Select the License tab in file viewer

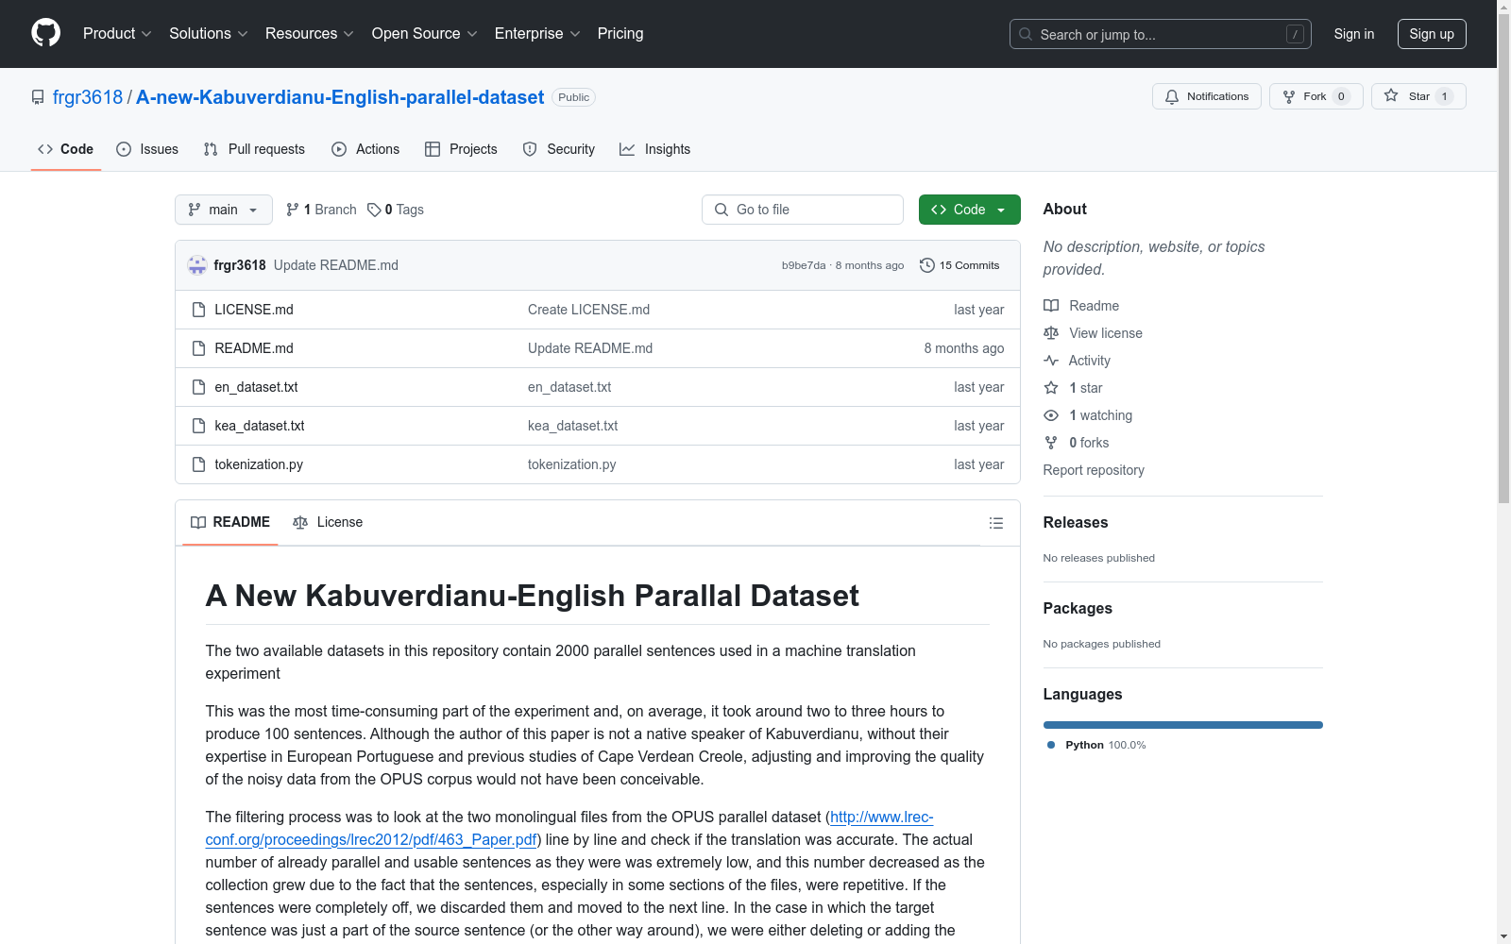pyautogui.click(x=328, y=522)
